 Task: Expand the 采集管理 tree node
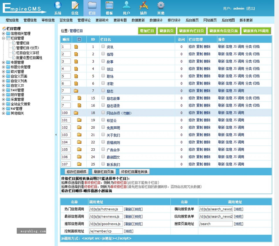4,99
